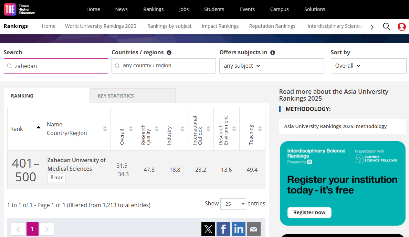The height and width of the screenshot is (237, 409).
Task: Open Reputation Rankings link
Action: click(272, 26)
